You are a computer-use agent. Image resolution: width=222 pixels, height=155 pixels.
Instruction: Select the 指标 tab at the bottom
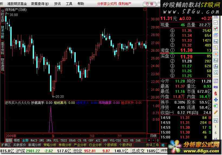point(9,140)
